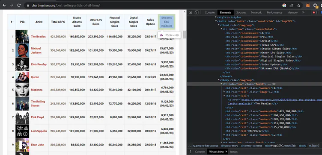Open the drawer three-dot menu
This screenshot has height=155, width=322.
pos(190,152)
